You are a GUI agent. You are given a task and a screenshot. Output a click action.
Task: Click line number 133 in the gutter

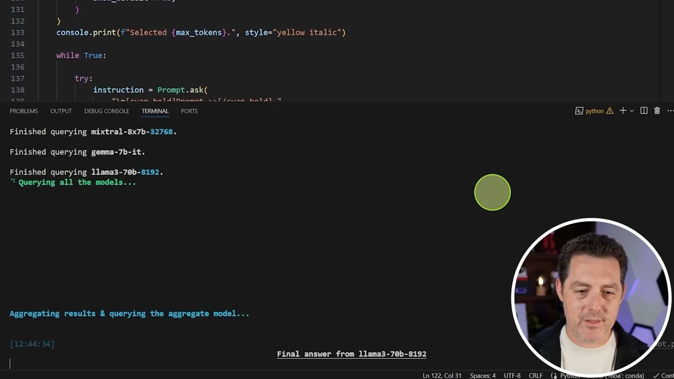tap(18, 32)
